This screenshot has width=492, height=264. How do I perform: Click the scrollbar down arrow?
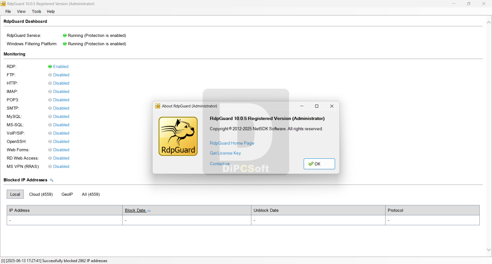489,250
